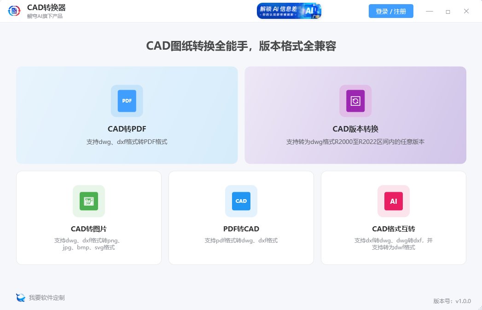Select the green image icon on CAD转图片 card
482x310 pixels.
(88, 201)
